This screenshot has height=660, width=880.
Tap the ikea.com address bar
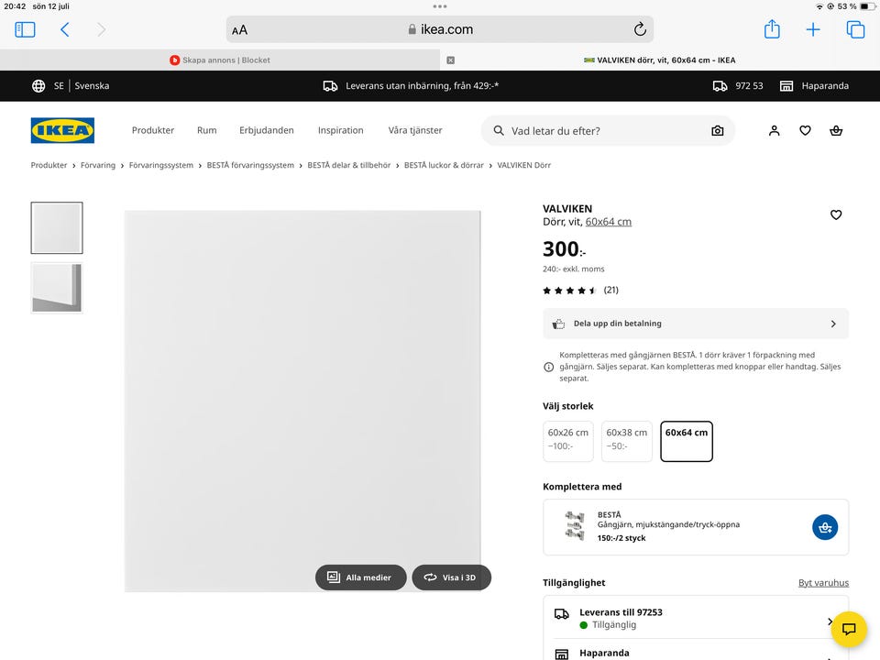pyautogui.click(x=440, y=29)
